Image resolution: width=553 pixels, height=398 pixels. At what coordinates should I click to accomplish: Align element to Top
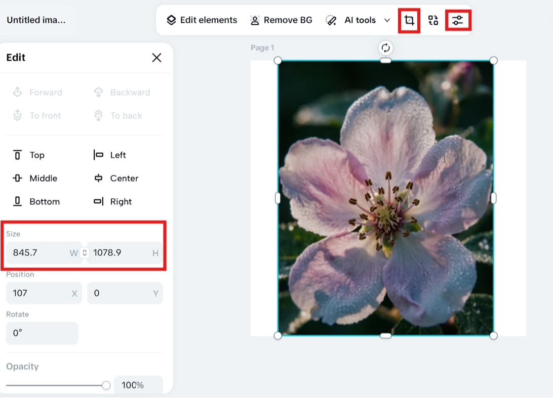28,155
